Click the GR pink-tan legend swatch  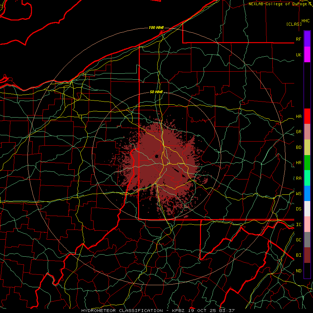tap(307, 132)
